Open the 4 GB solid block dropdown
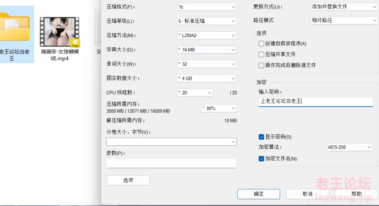The image size is (379, 206). point(207,78)
